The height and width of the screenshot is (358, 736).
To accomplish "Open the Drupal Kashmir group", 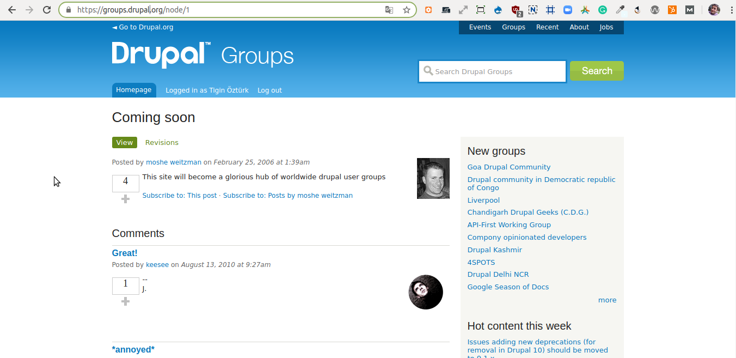I will (x=495, y=250).
